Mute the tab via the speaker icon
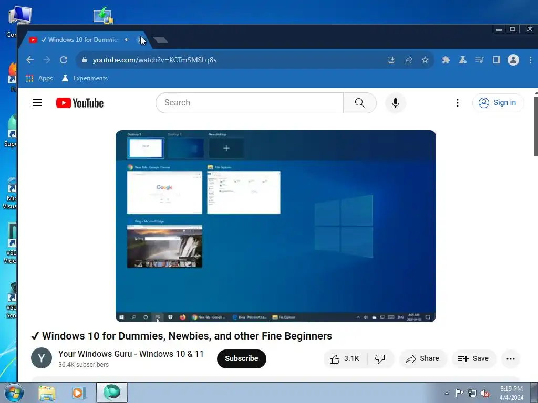The height and width of the screenshot is (403, 538). click(127, 40)
